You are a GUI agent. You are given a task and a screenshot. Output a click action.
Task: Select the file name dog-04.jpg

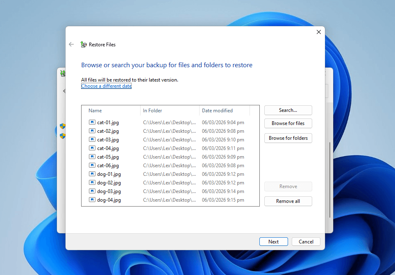109,200
